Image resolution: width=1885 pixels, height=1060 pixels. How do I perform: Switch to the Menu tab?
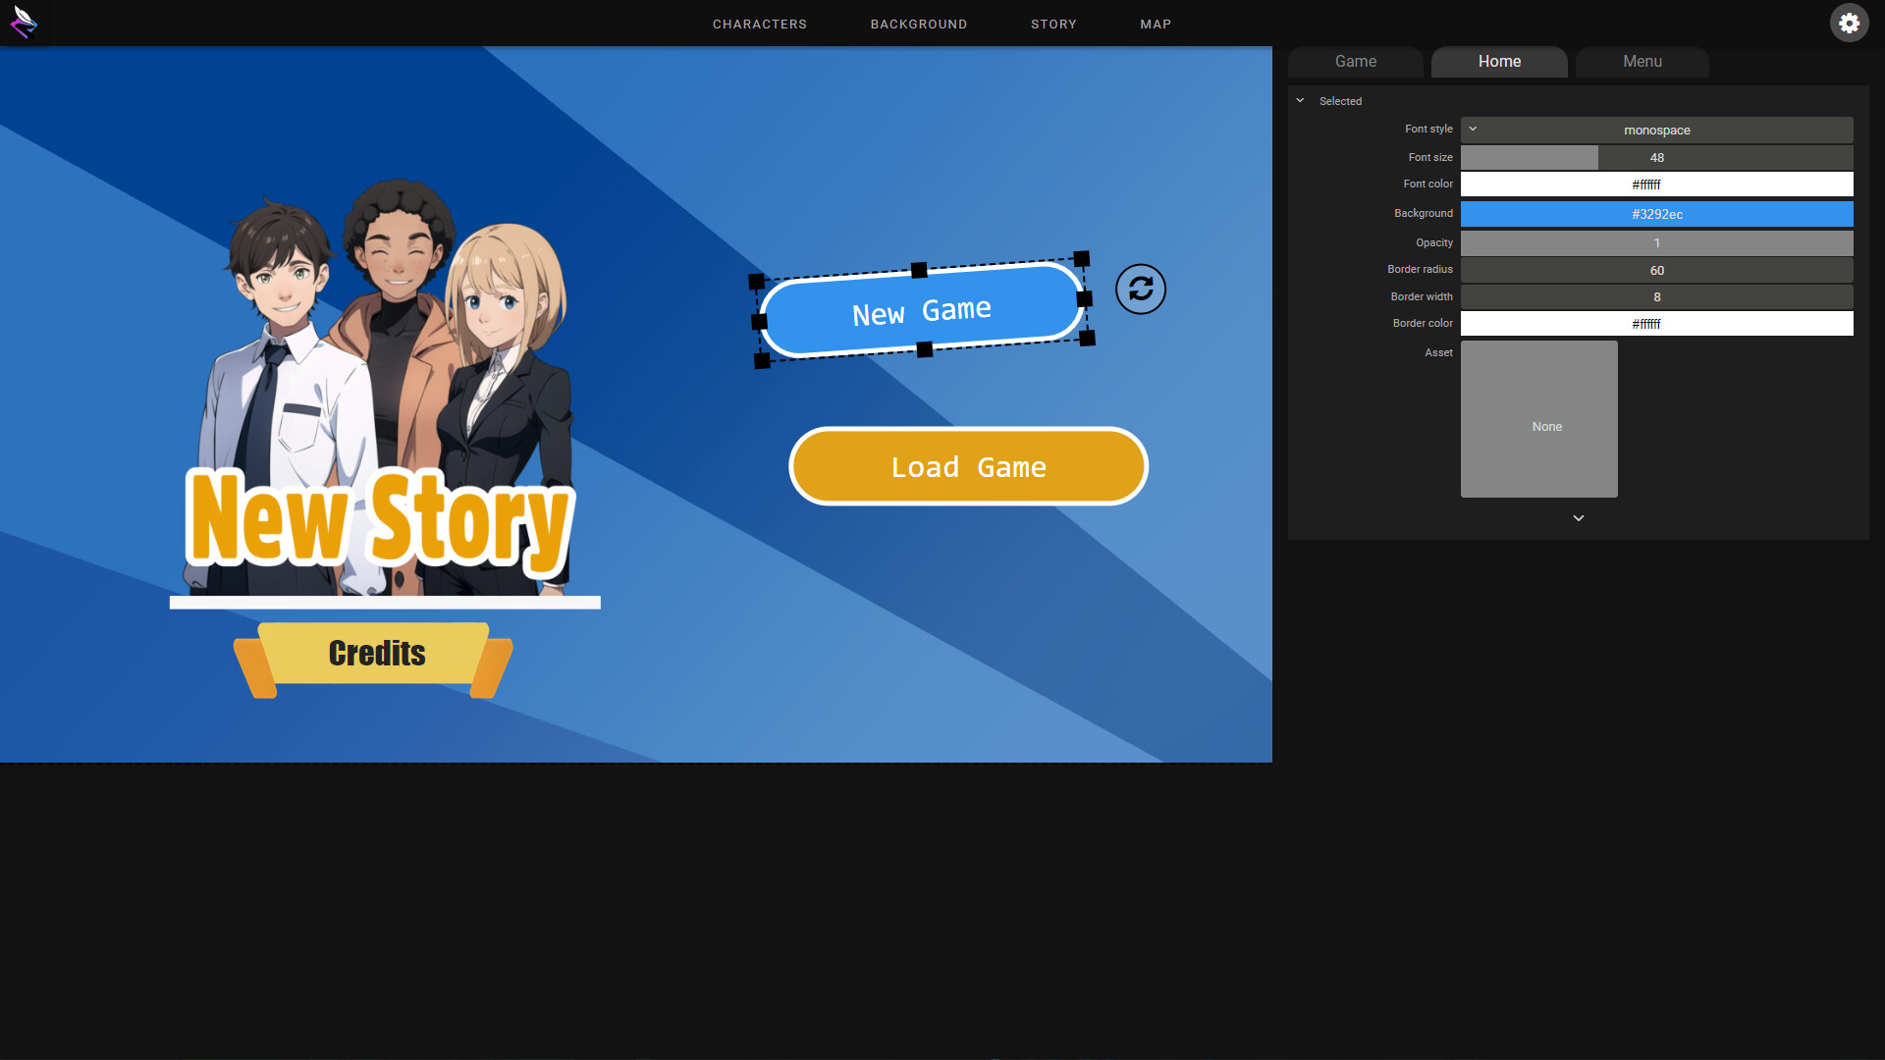(1642, 61)
